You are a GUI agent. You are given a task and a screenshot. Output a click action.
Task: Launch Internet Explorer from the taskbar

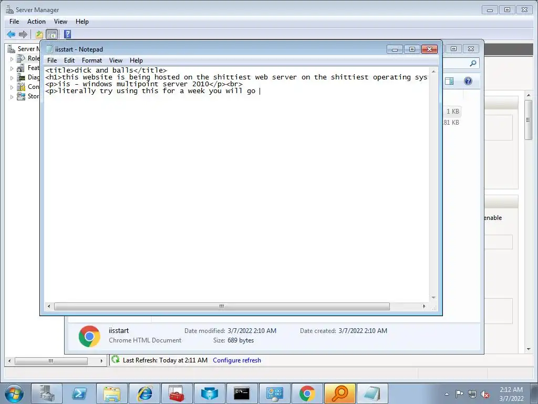click(x=144, y=393)
